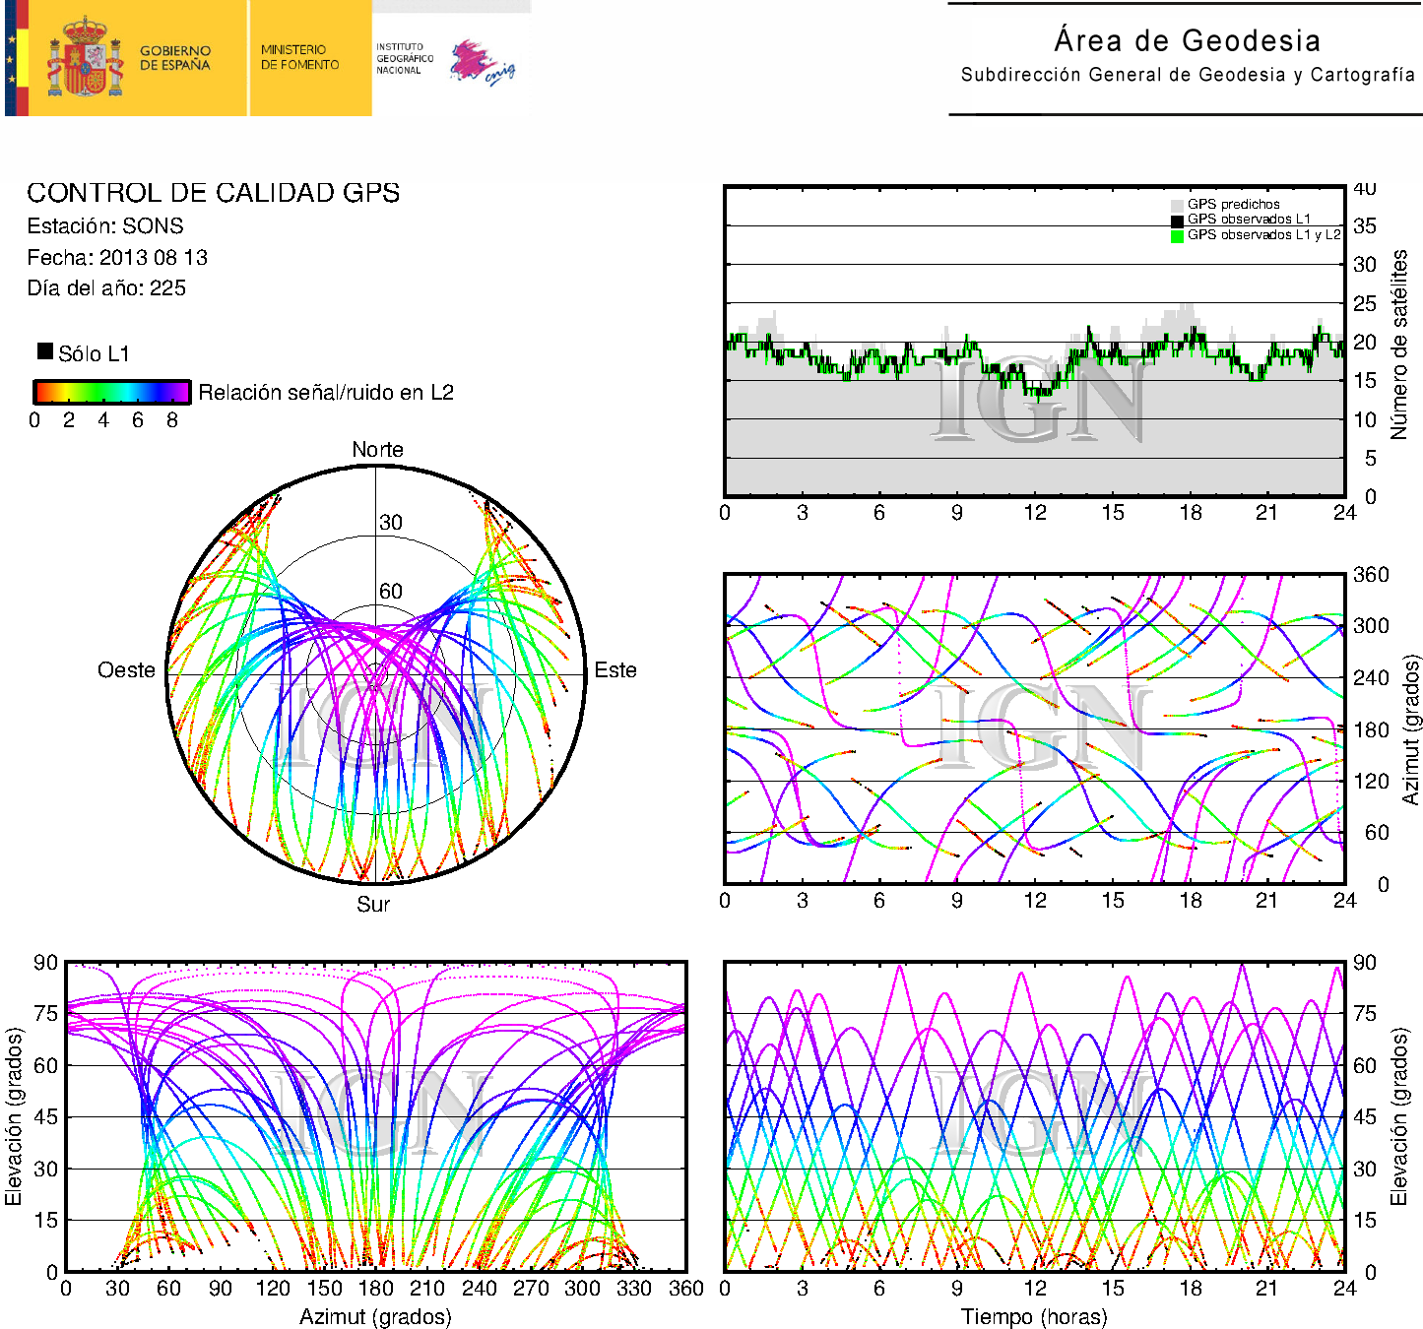The image size is (1423, 1329).
Task: Click the EU flag stripe at far left
Action: pos(13,59)
